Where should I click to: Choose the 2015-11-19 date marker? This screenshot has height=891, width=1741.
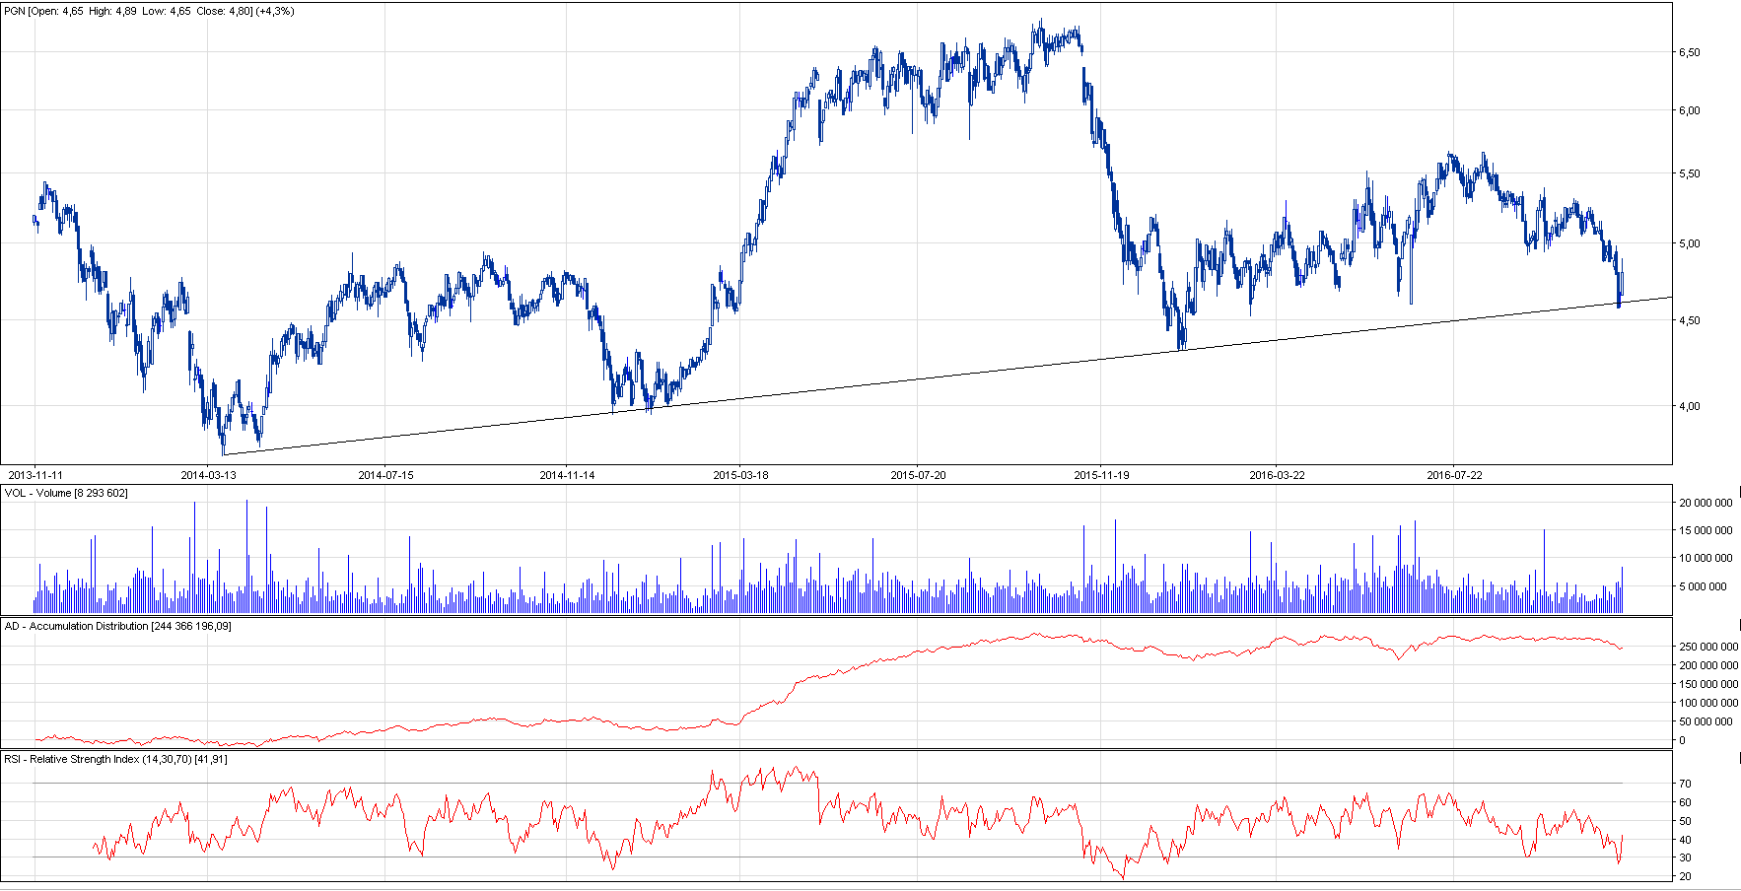[1101, 475]
